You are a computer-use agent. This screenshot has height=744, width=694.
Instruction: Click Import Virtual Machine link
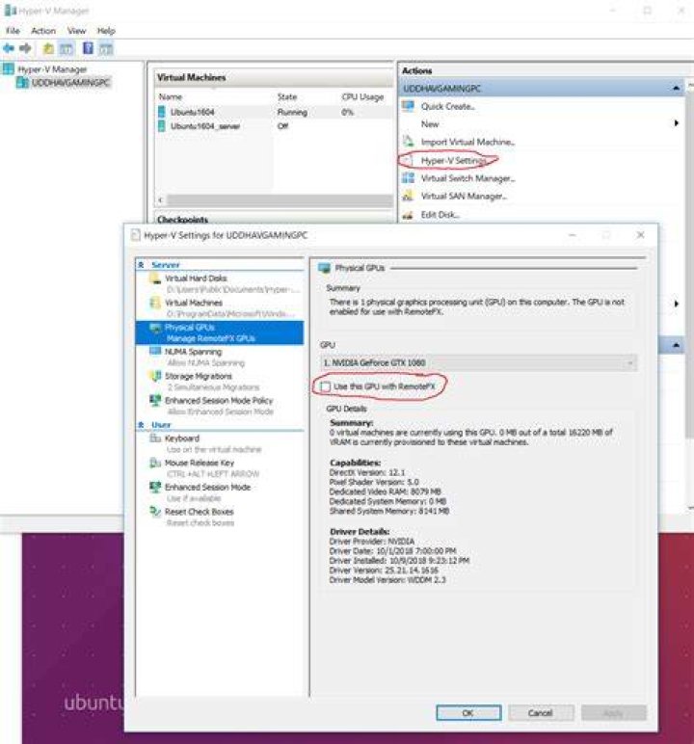pyautogui.click(x=467, y=142)
